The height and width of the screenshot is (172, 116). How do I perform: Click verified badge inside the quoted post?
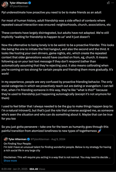(x=28, y=139)
